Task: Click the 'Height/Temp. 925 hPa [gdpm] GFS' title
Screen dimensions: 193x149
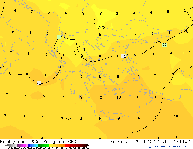Action: pos(38,142)
